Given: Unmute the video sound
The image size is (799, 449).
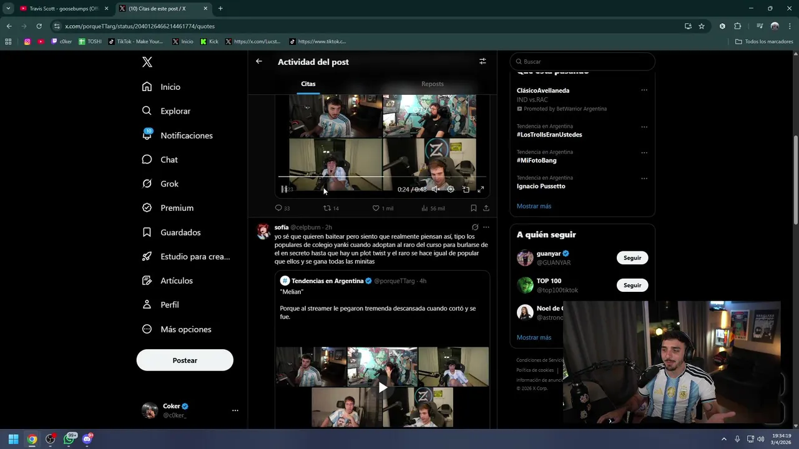Looking at the screenshot, I should (435, 189).
